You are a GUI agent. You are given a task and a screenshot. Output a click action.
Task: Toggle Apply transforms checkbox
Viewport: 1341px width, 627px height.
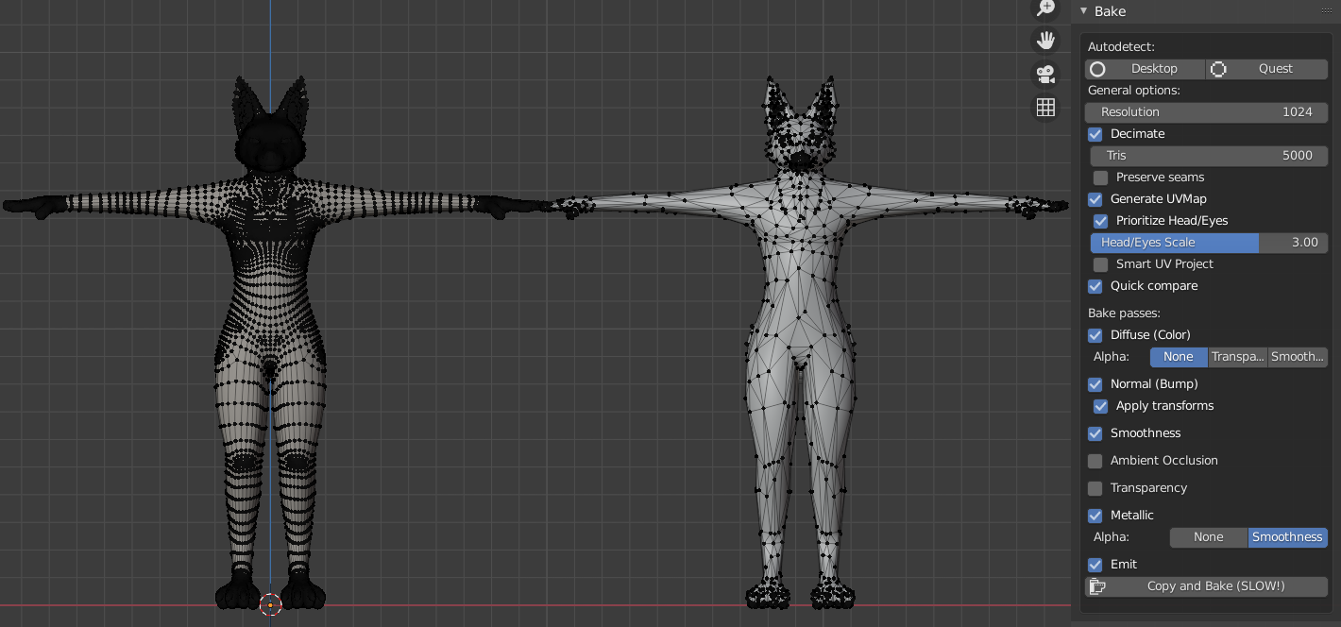coord(1101,406)
